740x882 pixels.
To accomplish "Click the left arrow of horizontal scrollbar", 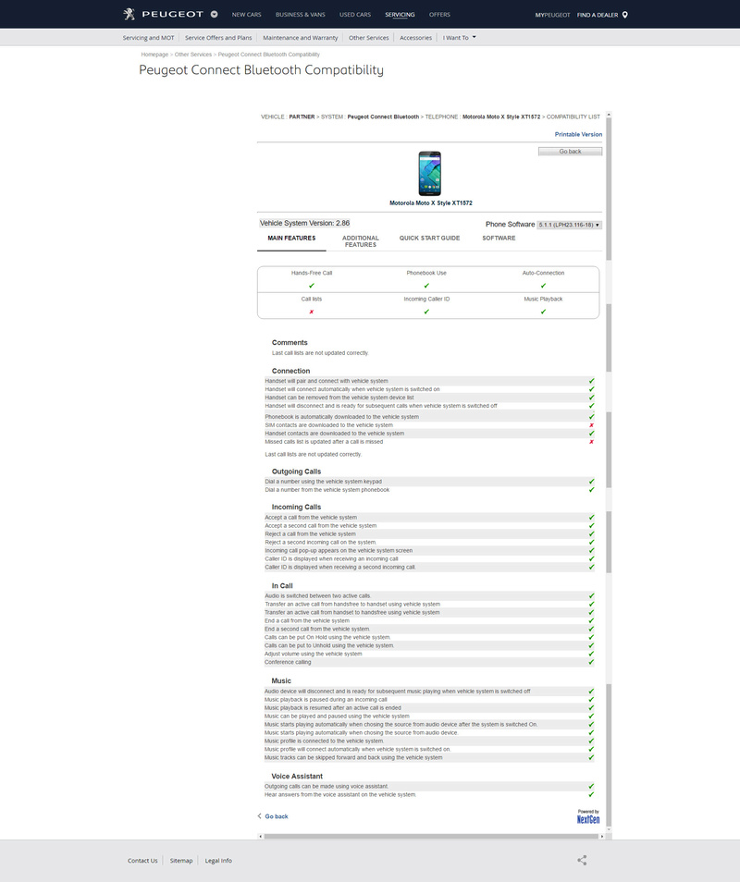I will point(261,837).
